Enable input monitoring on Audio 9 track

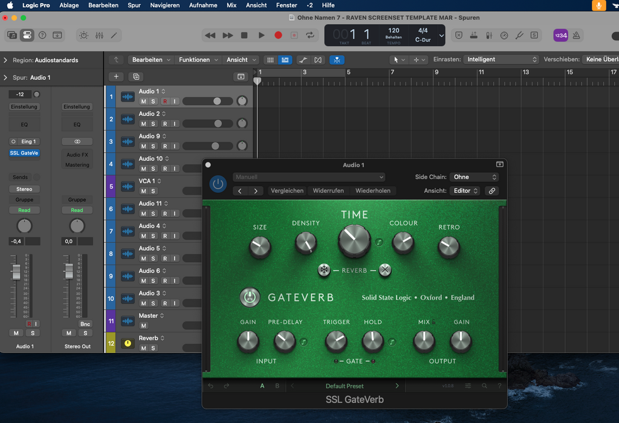(x=175, y=146)
